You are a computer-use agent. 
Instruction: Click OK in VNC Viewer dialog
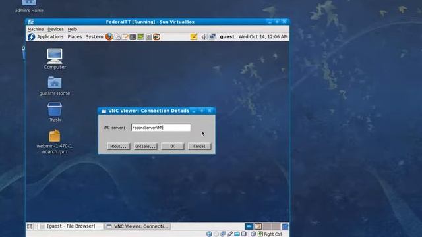coord(173,146)
